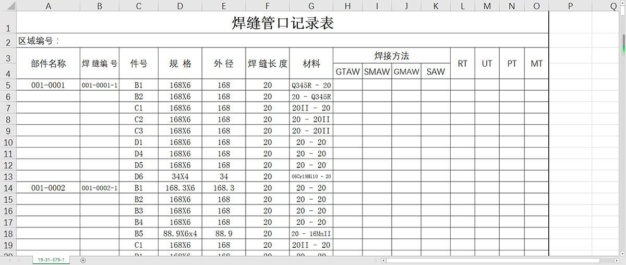Screen dimensions: 626x265
Task: Select the cell 001-0001 in column A
Action: pyautogui.click(x=48, y=85)
